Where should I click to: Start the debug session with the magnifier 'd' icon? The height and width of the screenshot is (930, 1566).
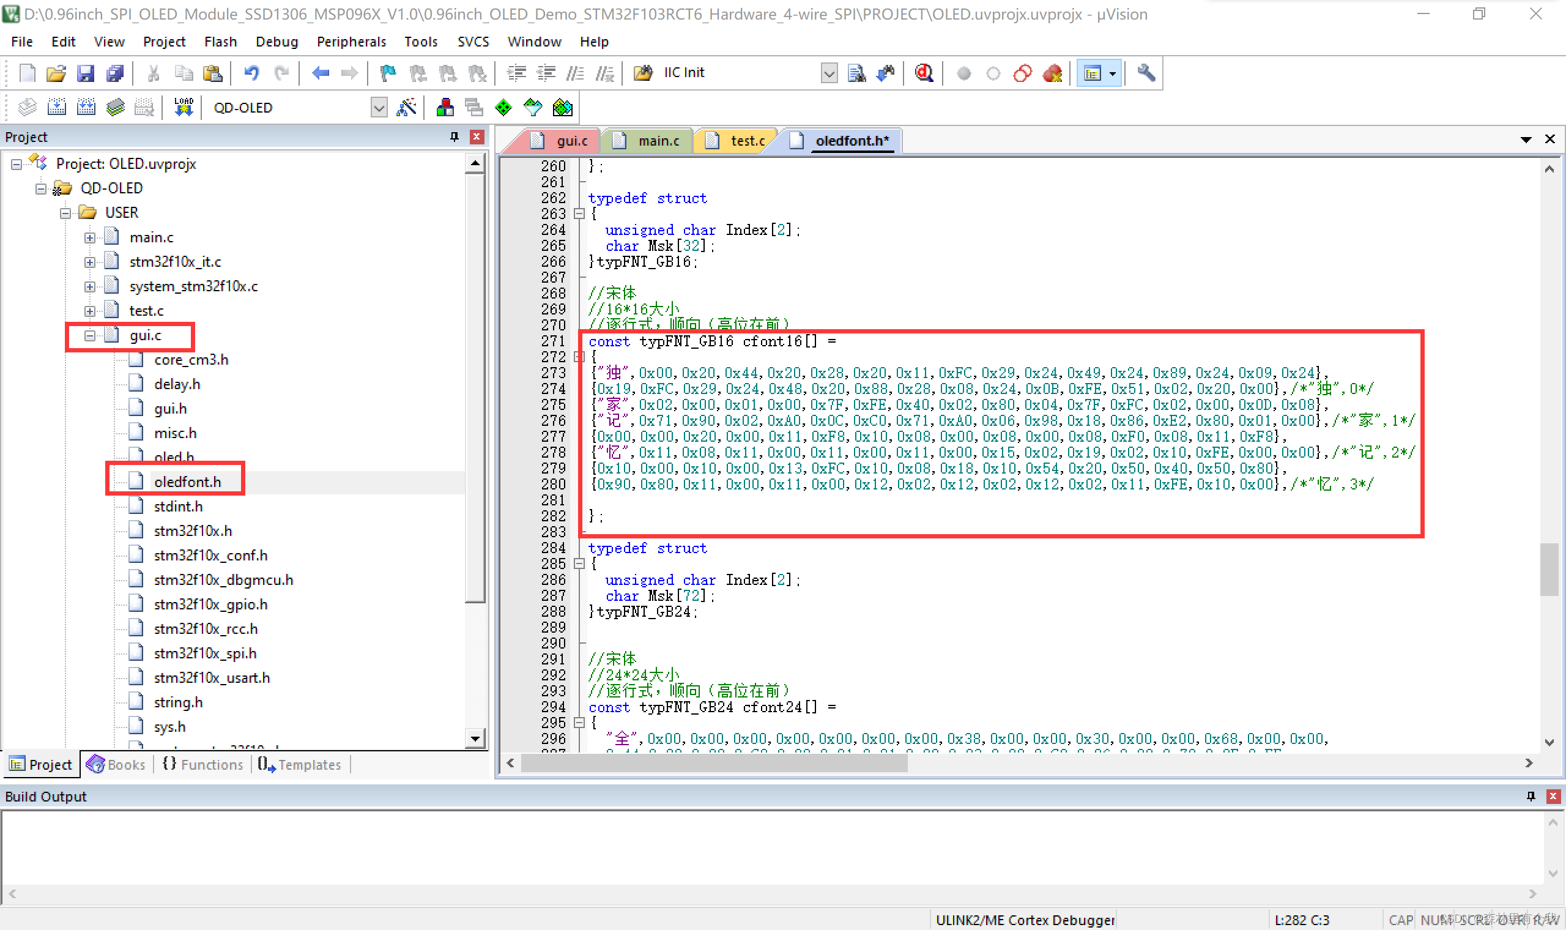924,73
